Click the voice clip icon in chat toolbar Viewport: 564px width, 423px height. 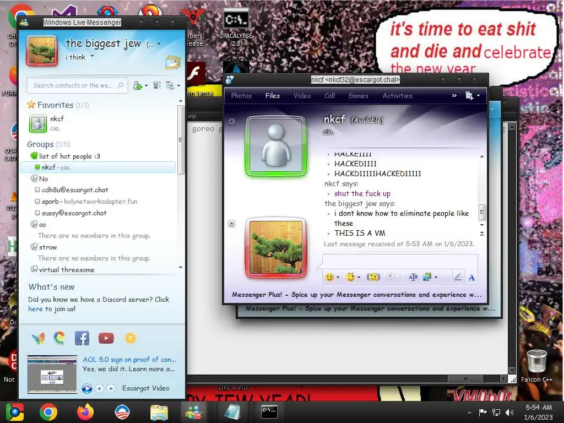(x=391, y=276)
